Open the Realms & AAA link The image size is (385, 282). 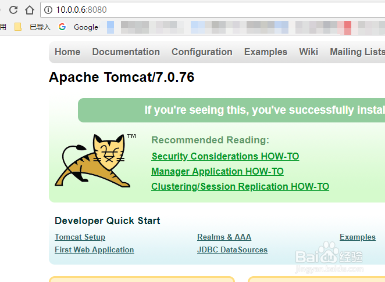point(224,237)
